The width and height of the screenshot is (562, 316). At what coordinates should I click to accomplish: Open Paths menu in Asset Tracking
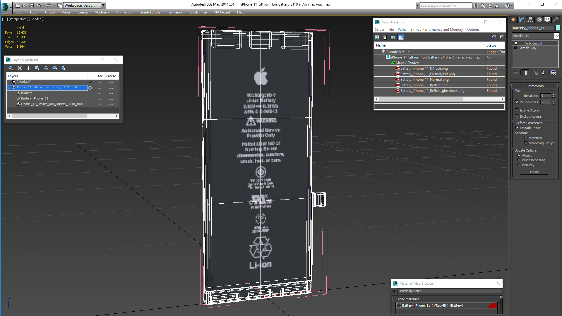coord(402,30)
